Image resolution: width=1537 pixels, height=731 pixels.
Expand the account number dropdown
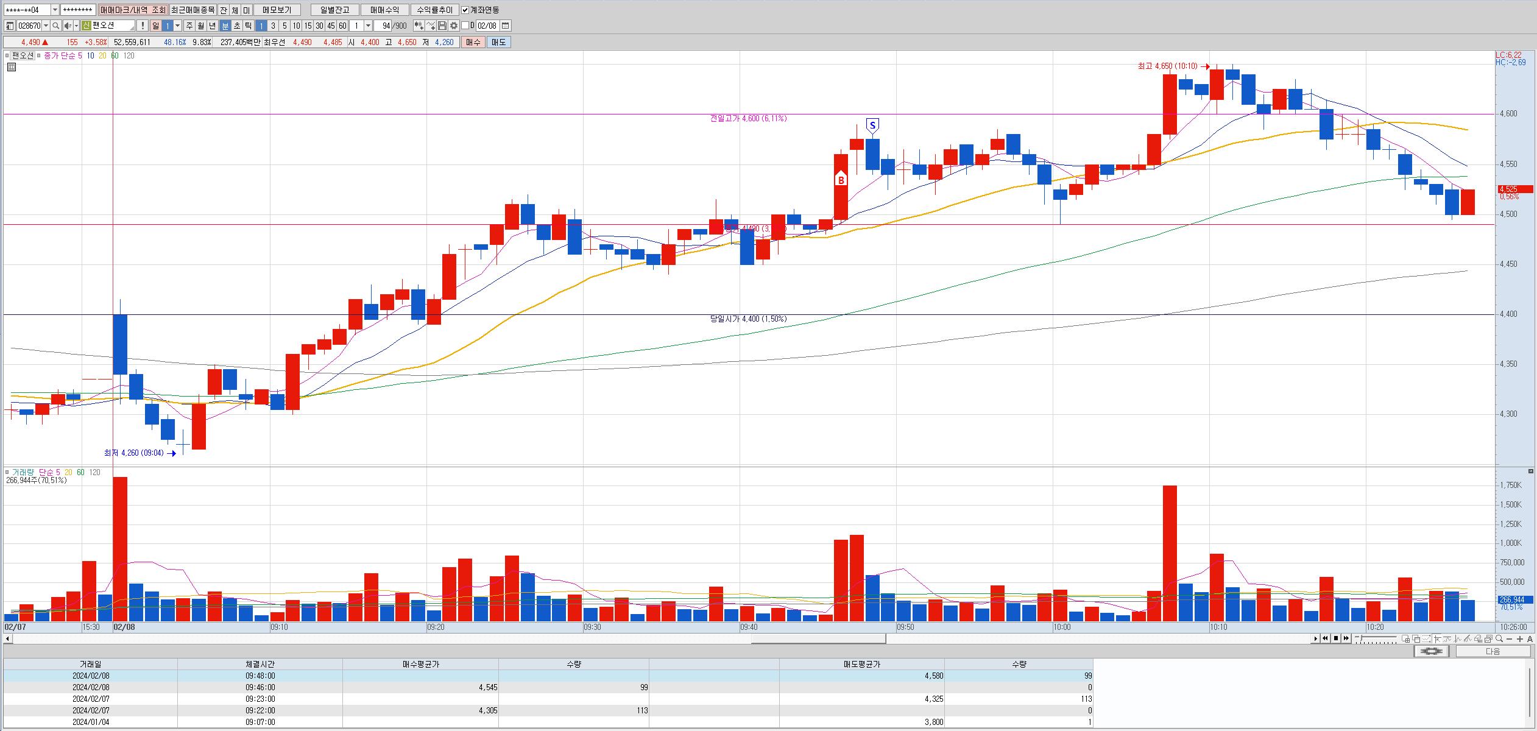pos(55,10)
